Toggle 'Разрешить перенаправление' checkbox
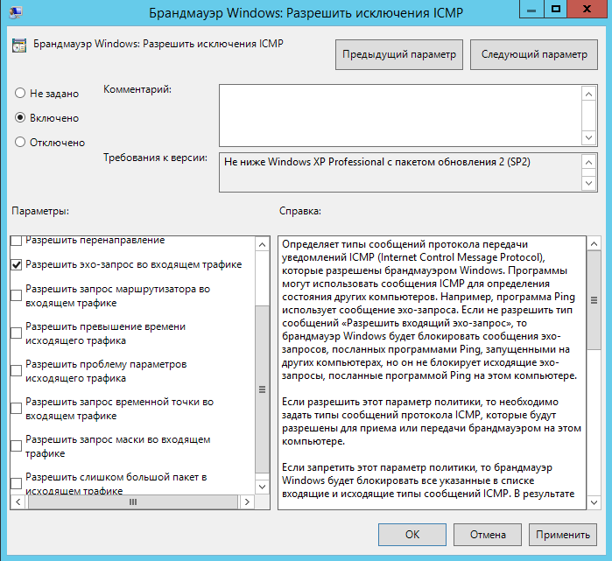The height and width of the screenshot is (561, 612). coord(16,241)
